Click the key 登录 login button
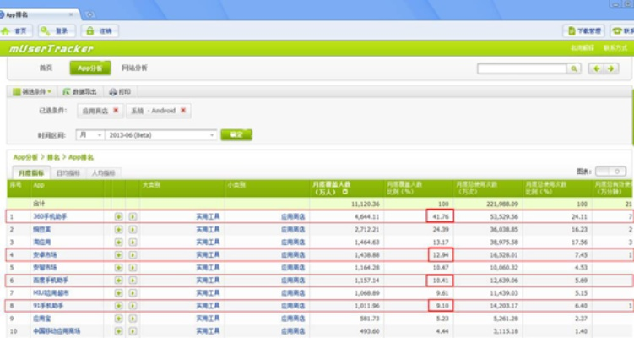 pos(57,30)
